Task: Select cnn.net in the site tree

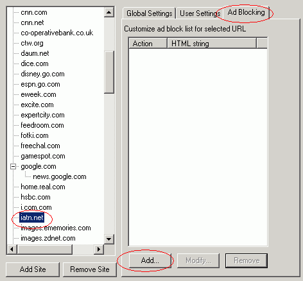Action: (x=32, y=22)
